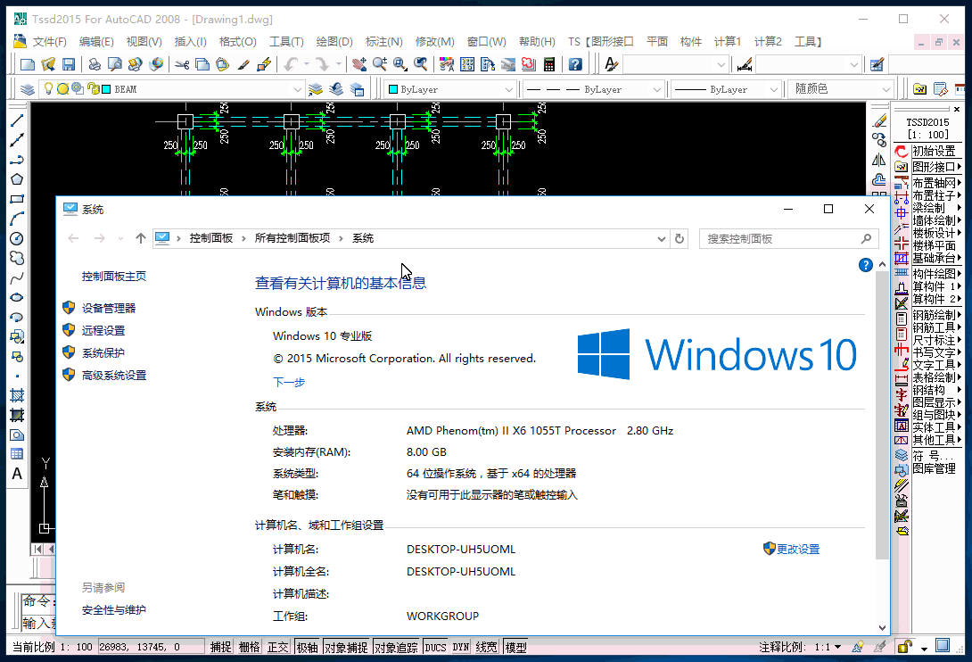Click the 下一步 link
The height and width of the screenshot is (662, 972).
[289, 382]
